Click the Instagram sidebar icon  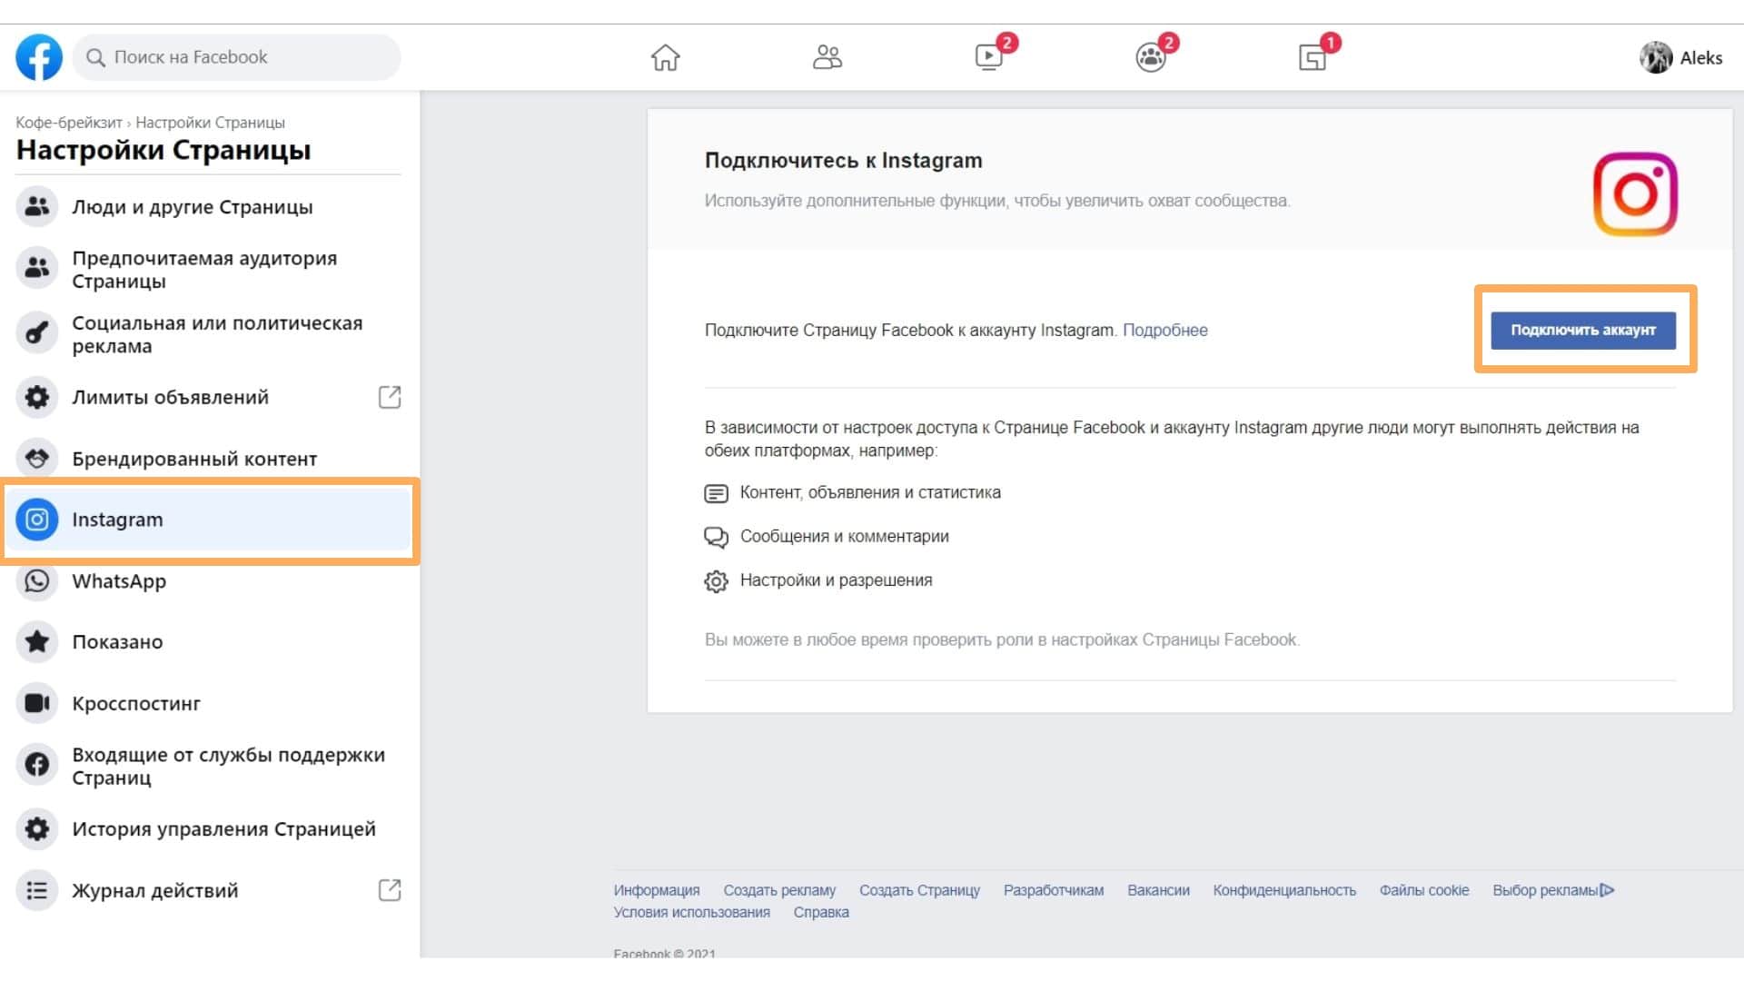pos(37,520)
